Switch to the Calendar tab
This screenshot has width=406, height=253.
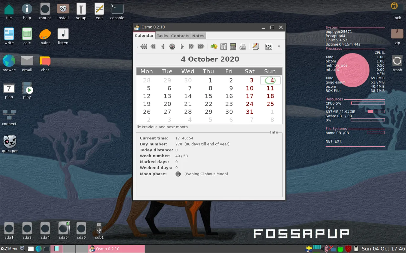click(x=144, y=35)
